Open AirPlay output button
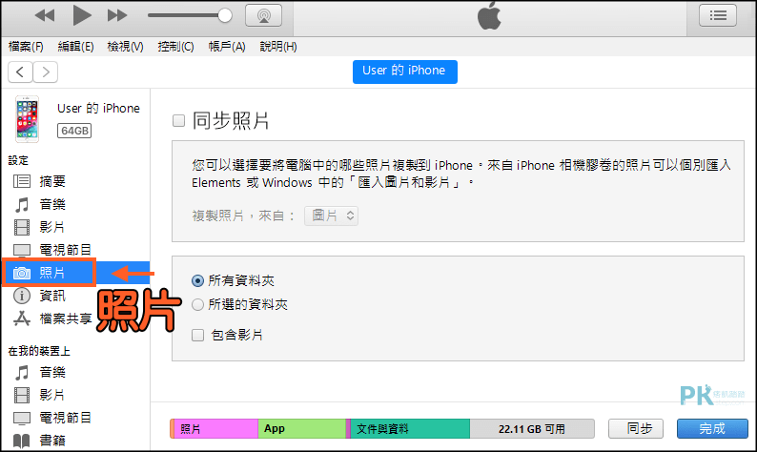The height and width of the screenshot is (452, 757). point(263,15)
